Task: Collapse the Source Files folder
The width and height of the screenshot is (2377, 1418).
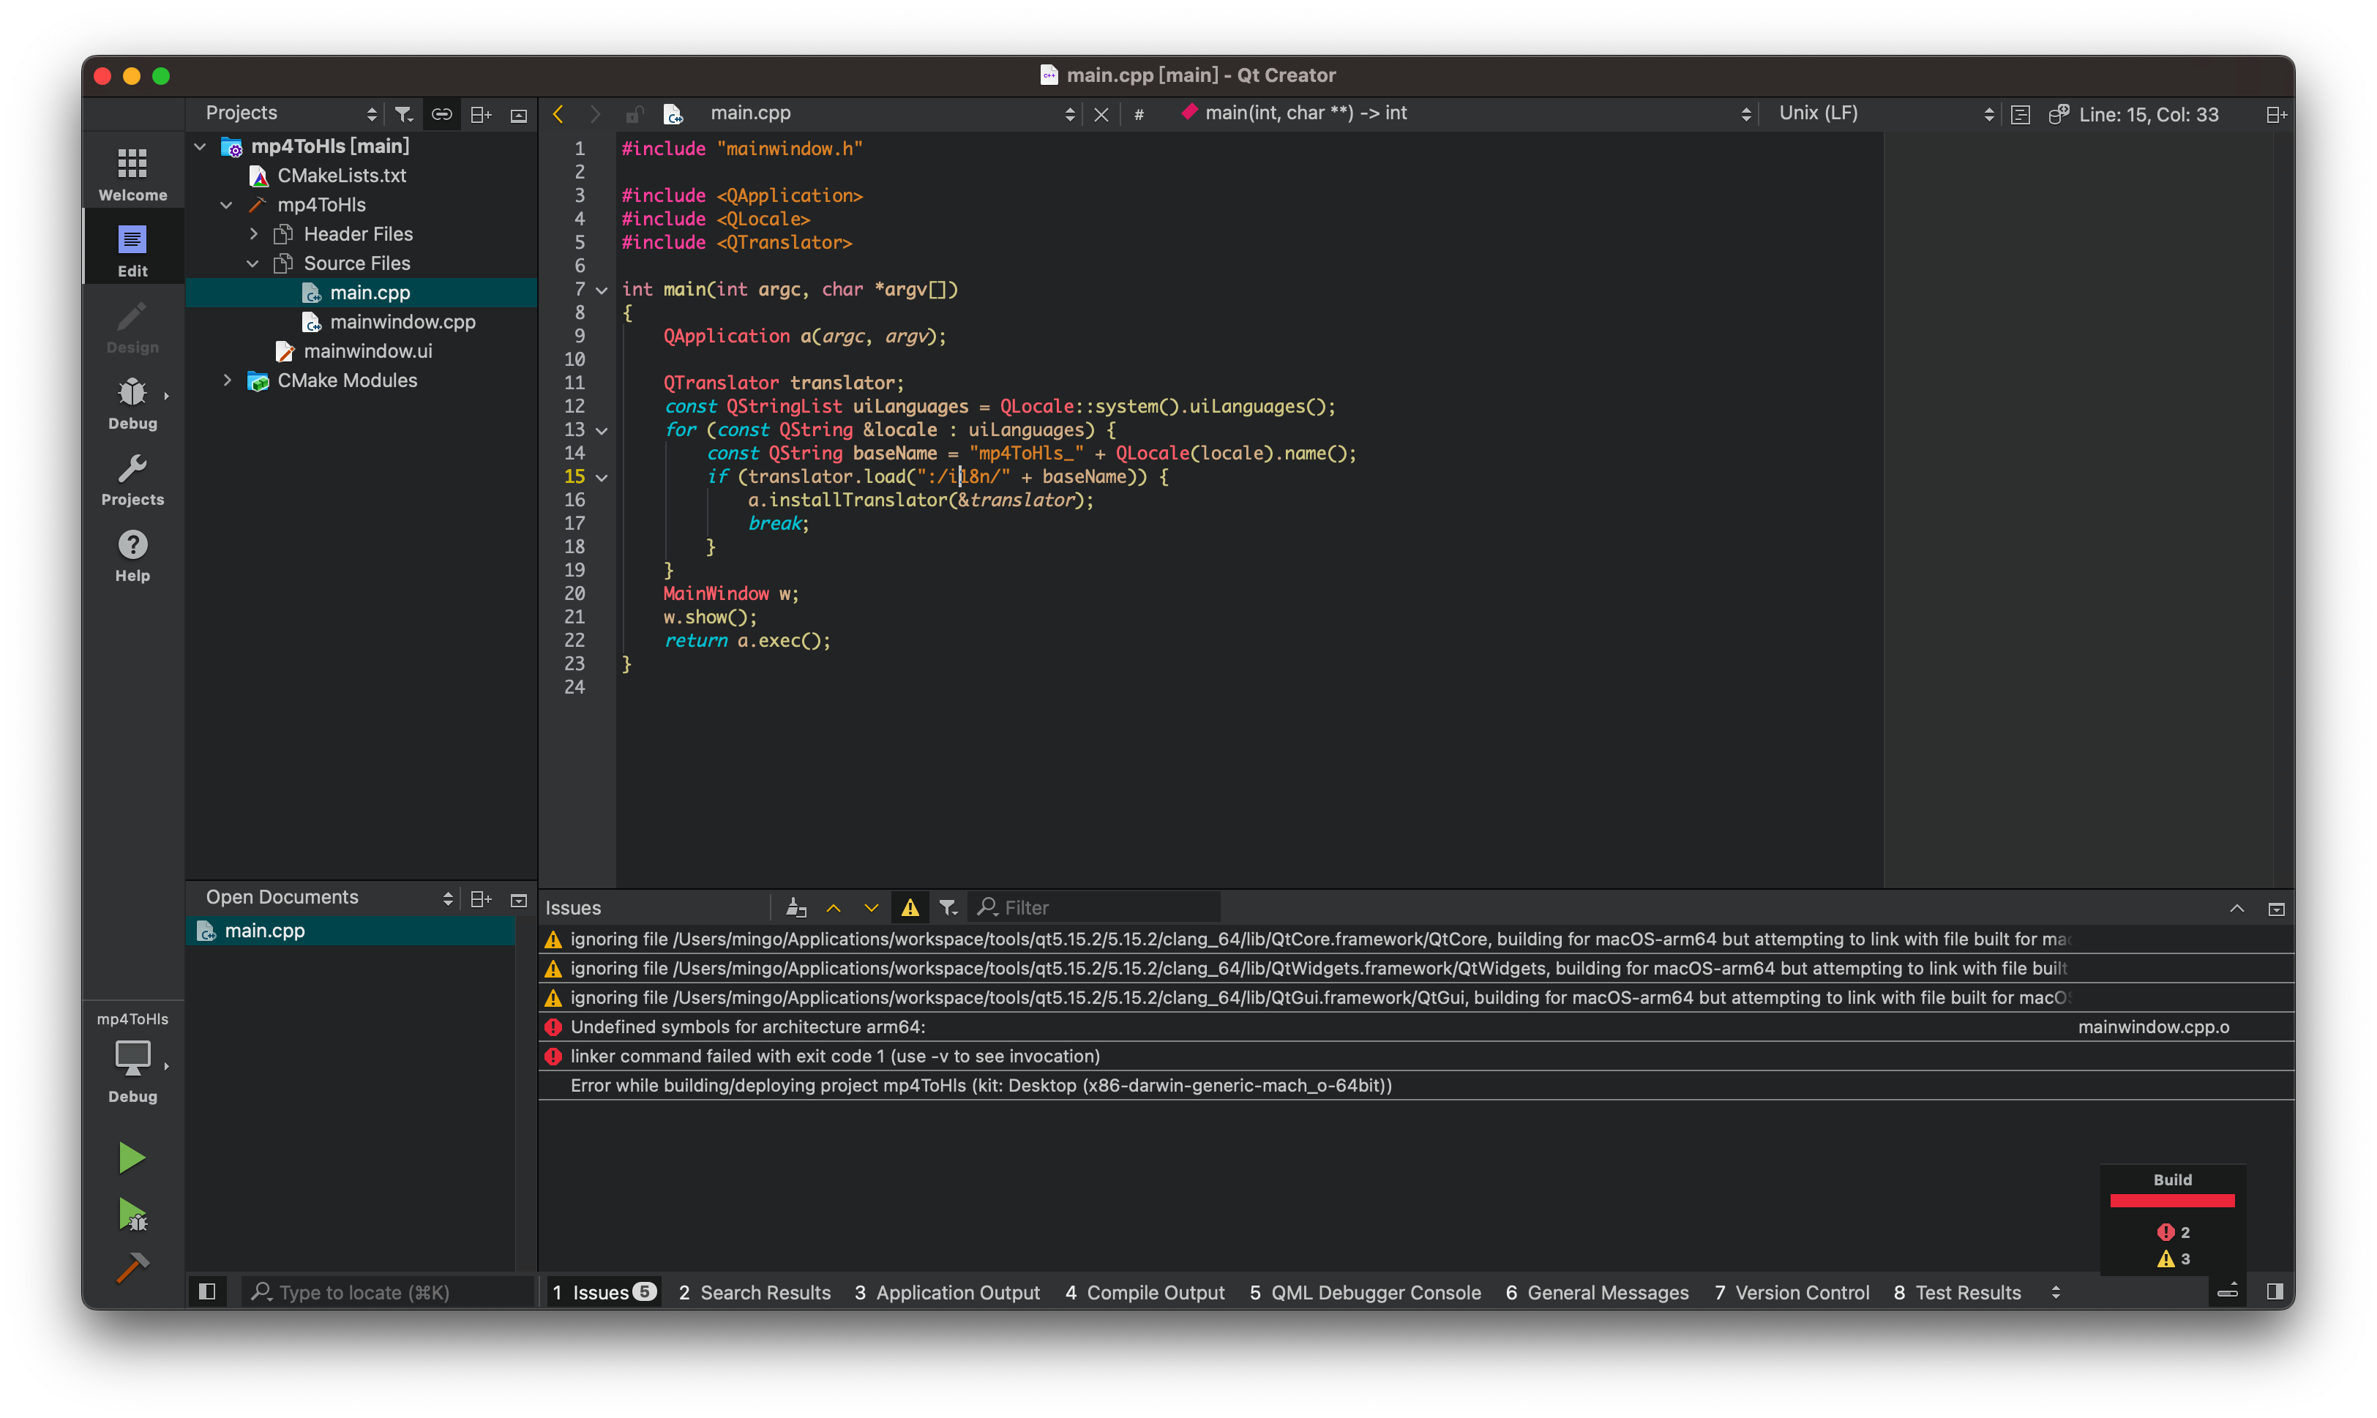Action: click(x=253, y=263)
